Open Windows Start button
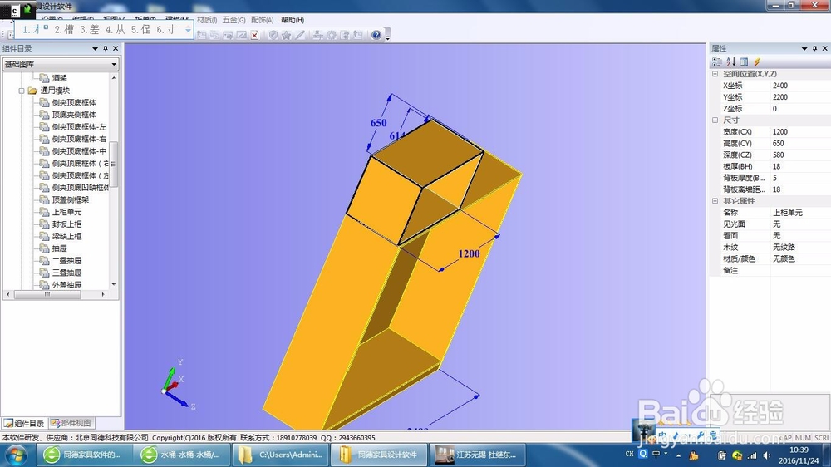 click(16, 455)
